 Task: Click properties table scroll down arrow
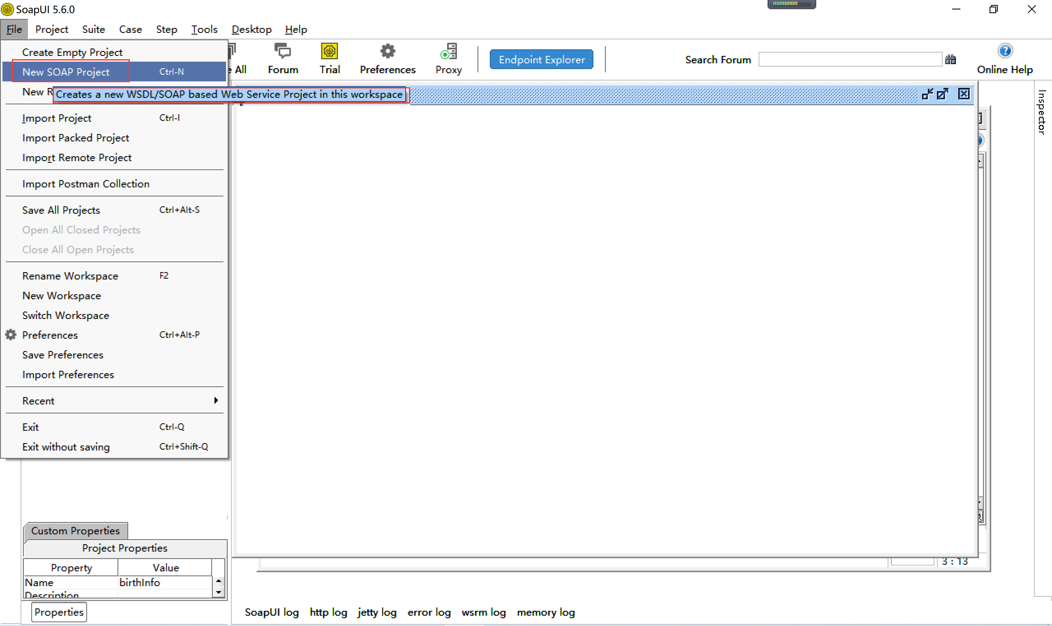(218, 592)
